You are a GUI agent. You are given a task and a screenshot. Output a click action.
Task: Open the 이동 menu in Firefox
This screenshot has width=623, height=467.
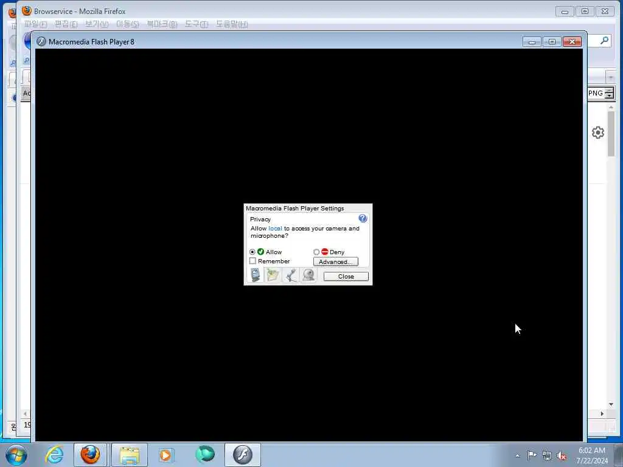tap(128, 24)
